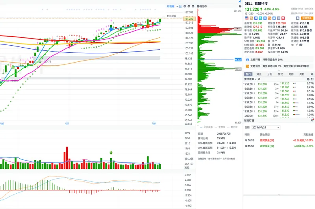Toggle the 支撐位 legend in the chip chart

[x=220, y=127]
